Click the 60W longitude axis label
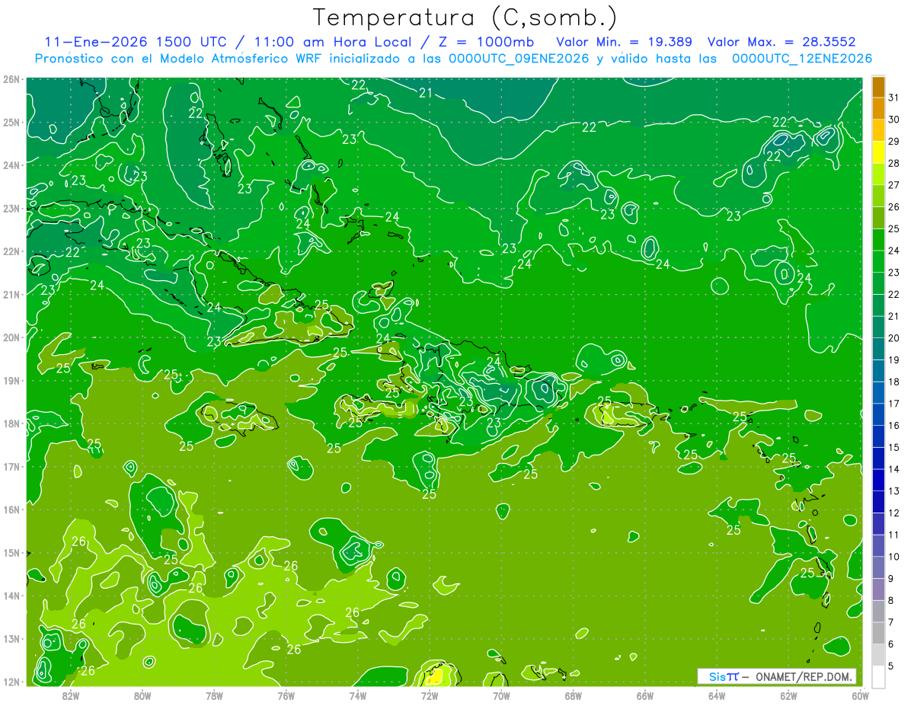 coord(860,695)
